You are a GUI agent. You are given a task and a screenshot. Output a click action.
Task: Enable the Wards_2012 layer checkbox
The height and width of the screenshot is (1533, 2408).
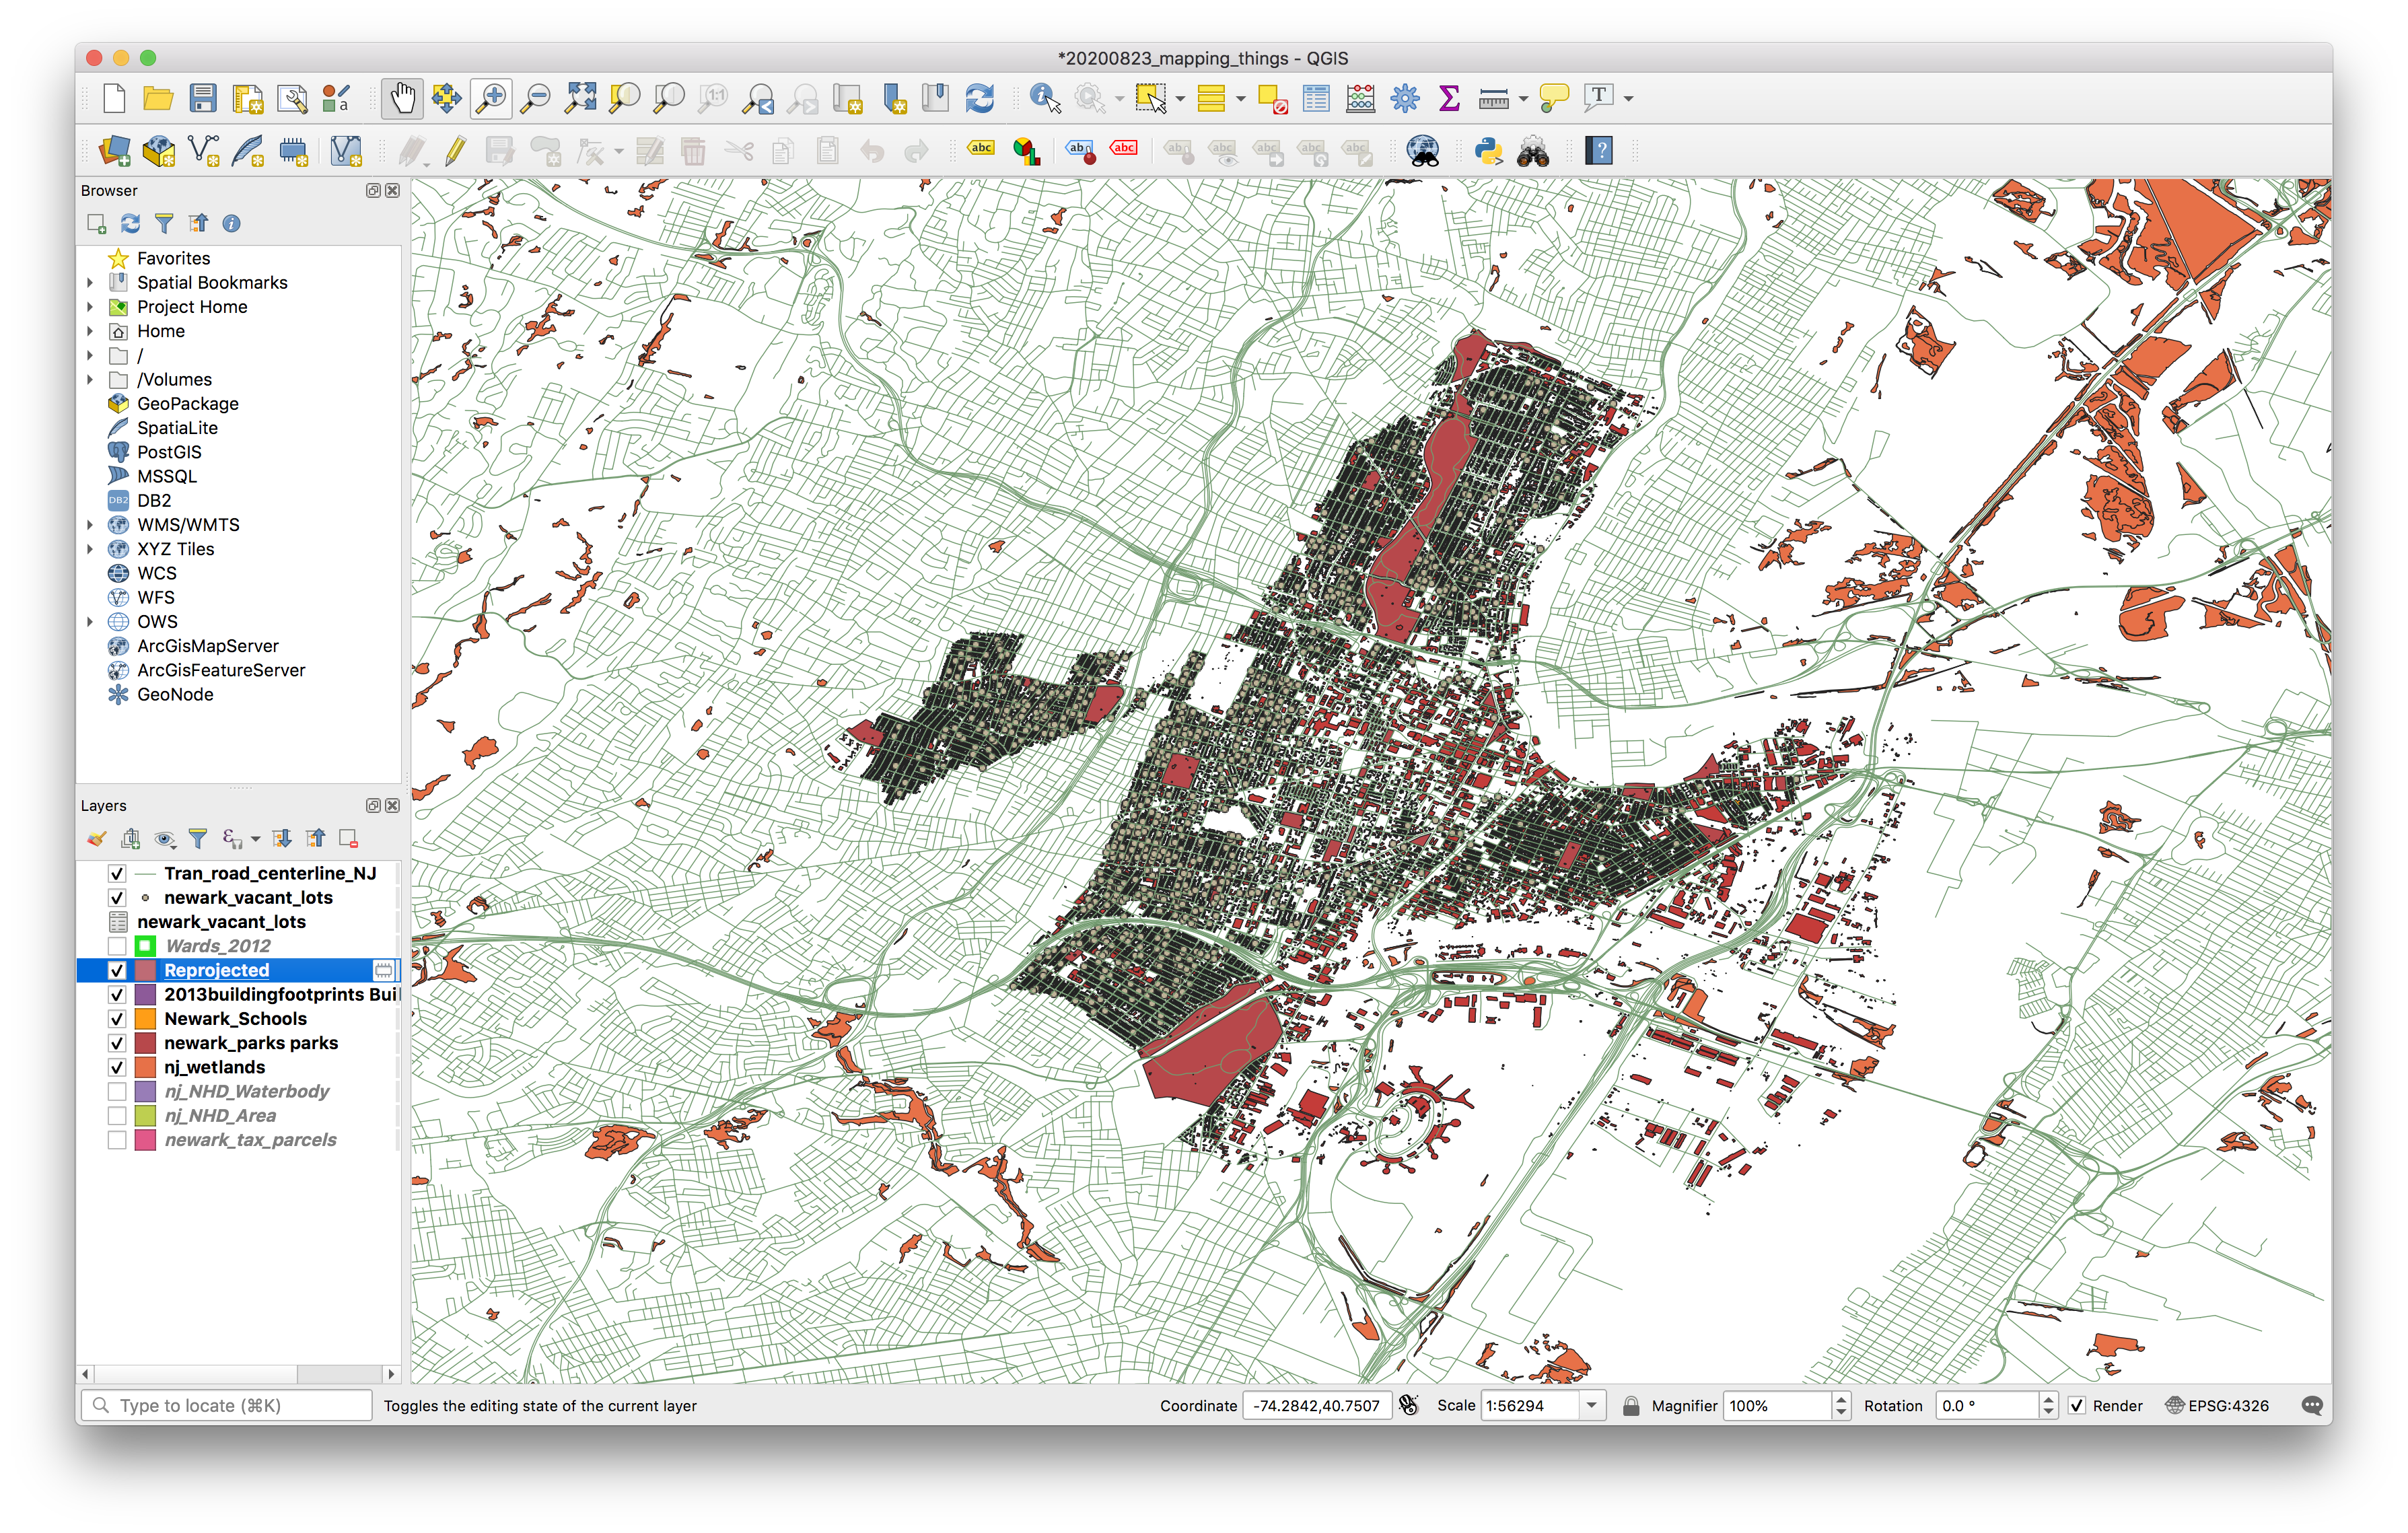[x=117, y=946]
